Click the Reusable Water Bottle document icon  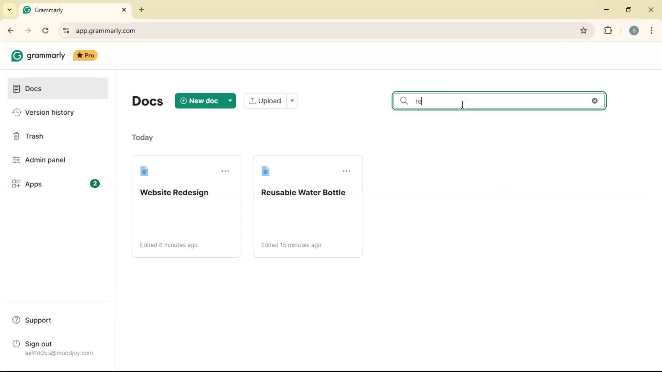point(266,171)
